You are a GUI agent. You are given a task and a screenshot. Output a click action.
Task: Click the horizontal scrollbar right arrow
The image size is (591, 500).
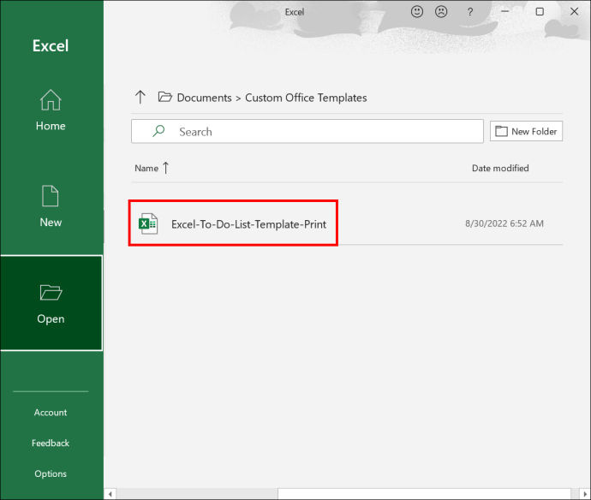[585, 494]
